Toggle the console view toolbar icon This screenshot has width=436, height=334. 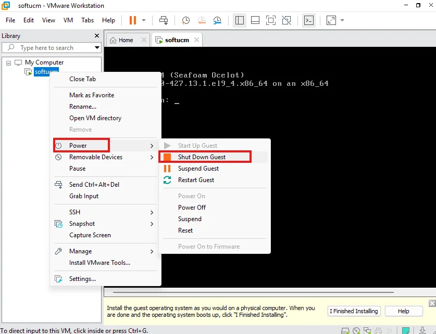tap(309, 20)
